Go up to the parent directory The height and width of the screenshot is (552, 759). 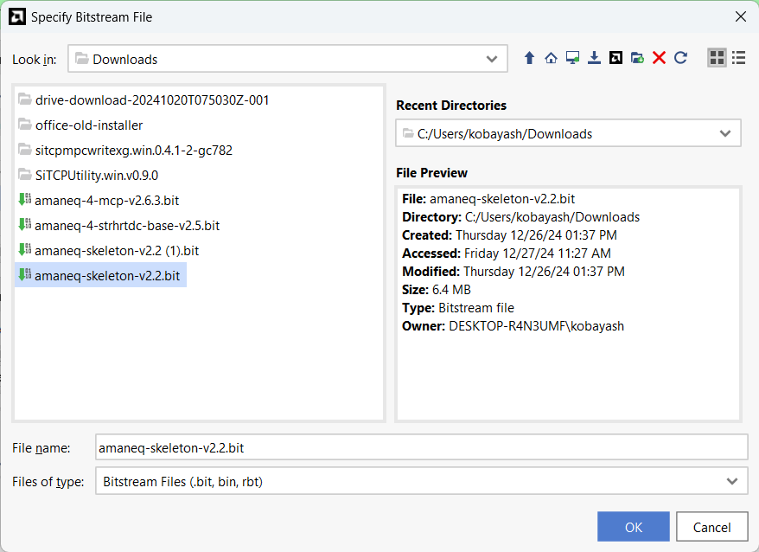(529, 58)
